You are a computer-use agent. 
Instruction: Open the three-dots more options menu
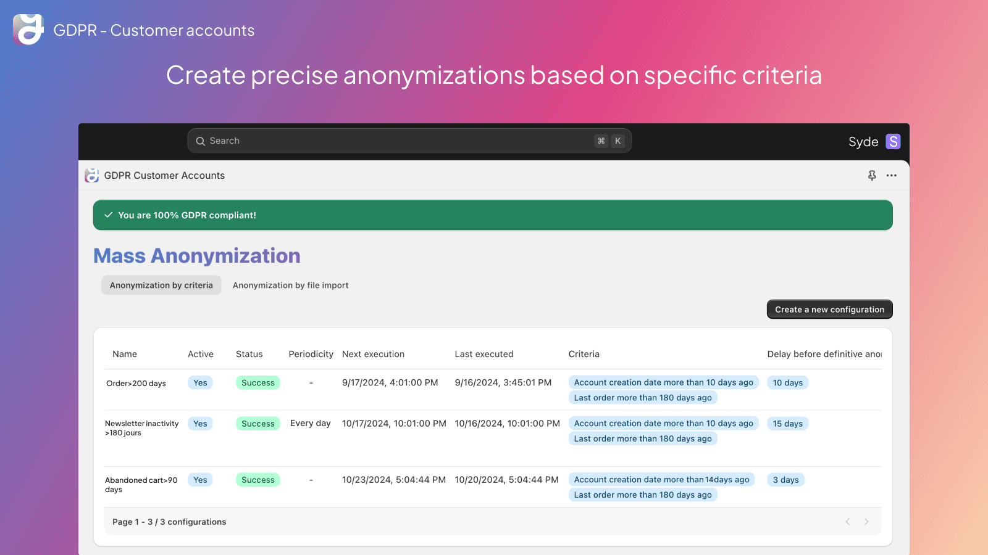(891, 176)
